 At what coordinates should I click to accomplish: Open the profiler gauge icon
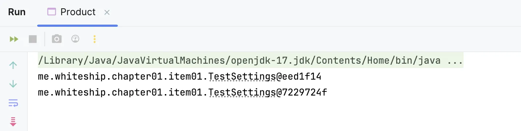pyautogui.click(x=75, y=39)
